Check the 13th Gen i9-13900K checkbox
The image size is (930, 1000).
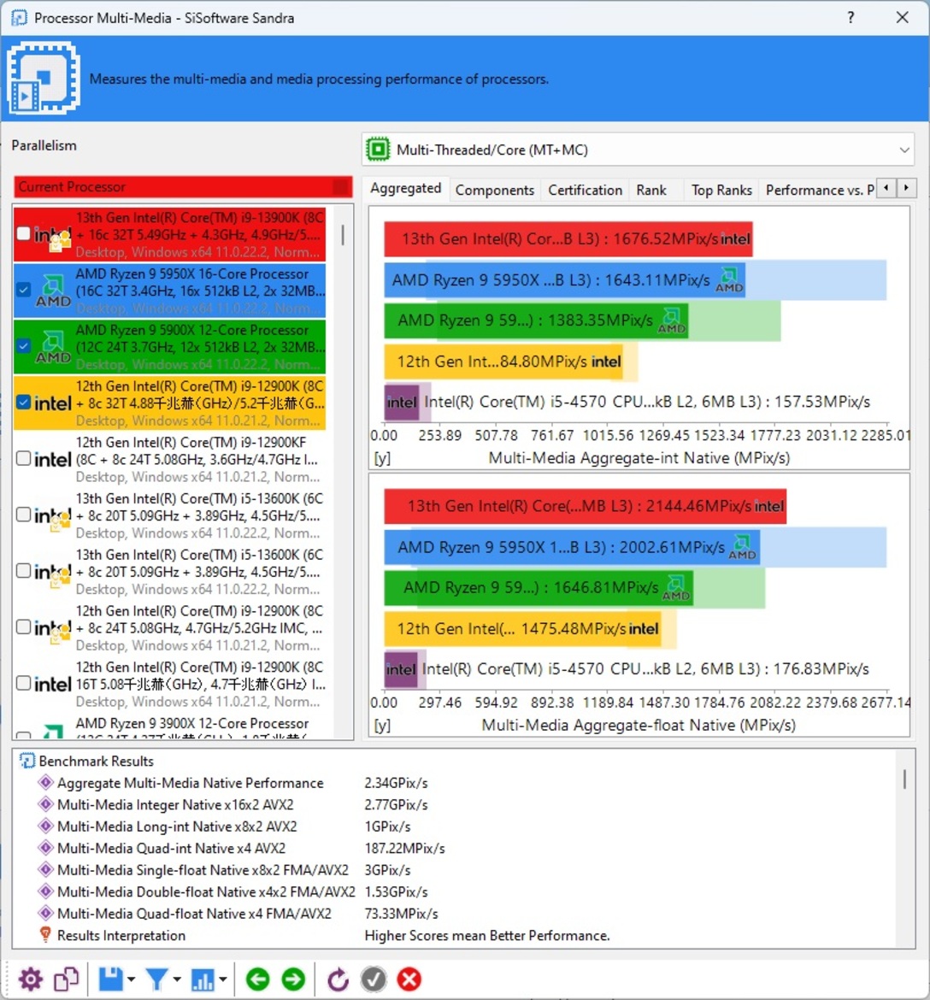coord(24,234)
